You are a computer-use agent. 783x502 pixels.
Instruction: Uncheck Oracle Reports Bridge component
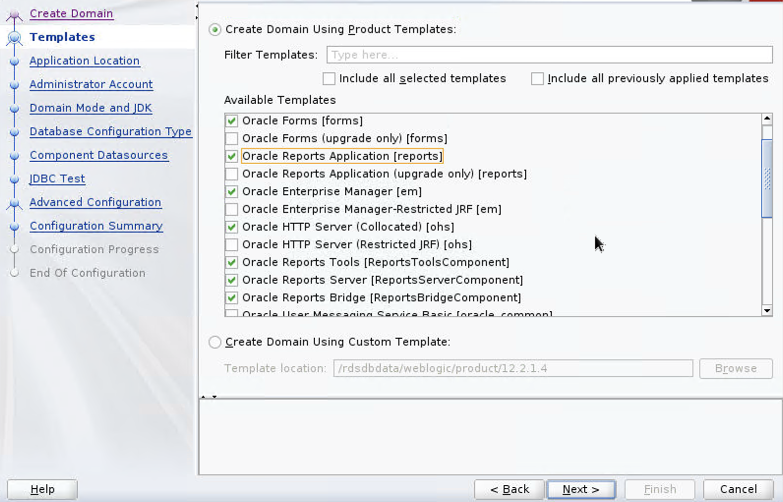232,298
